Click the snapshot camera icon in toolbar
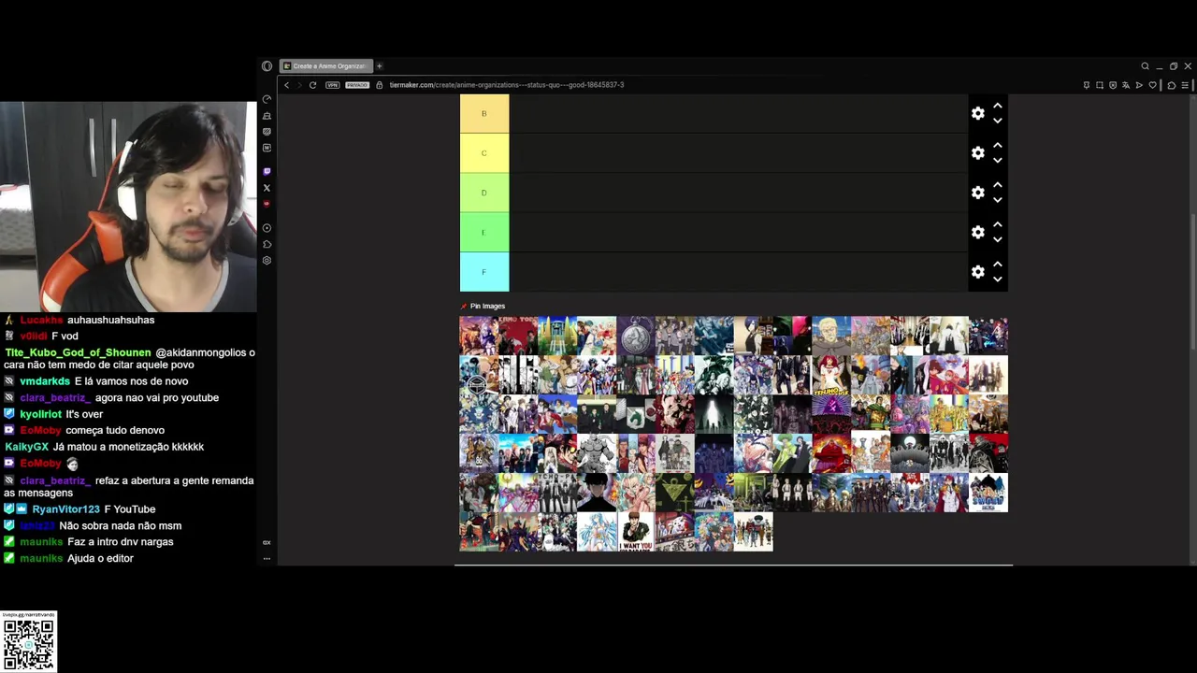The width and height of the screenshot is (1197, 673). point(1100,85)
